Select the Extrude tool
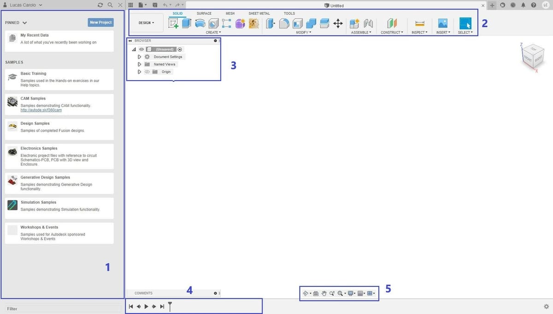Image resolution: width=553 pixels, height=314 pixels. [187, 23]
